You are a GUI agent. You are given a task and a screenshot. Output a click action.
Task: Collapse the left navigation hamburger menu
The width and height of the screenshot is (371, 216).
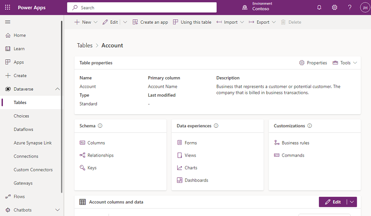tap(7, 22)
